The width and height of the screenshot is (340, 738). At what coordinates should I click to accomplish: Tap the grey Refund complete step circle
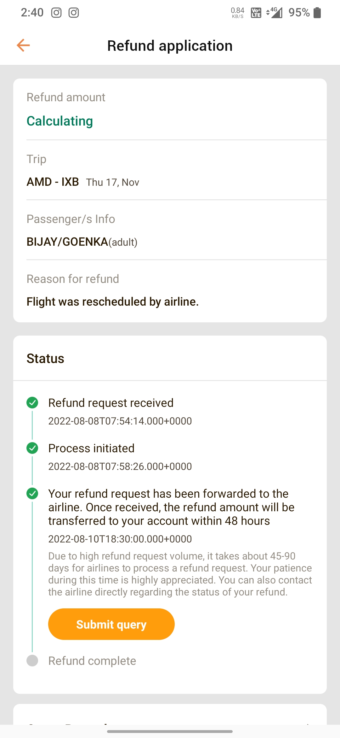[32, 660]
